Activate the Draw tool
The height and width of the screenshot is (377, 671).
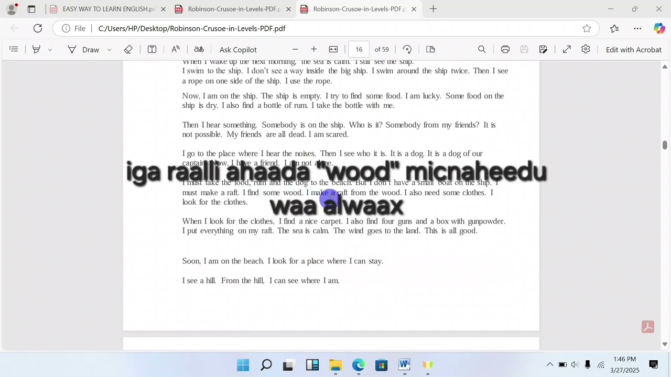tap(83, 49)
